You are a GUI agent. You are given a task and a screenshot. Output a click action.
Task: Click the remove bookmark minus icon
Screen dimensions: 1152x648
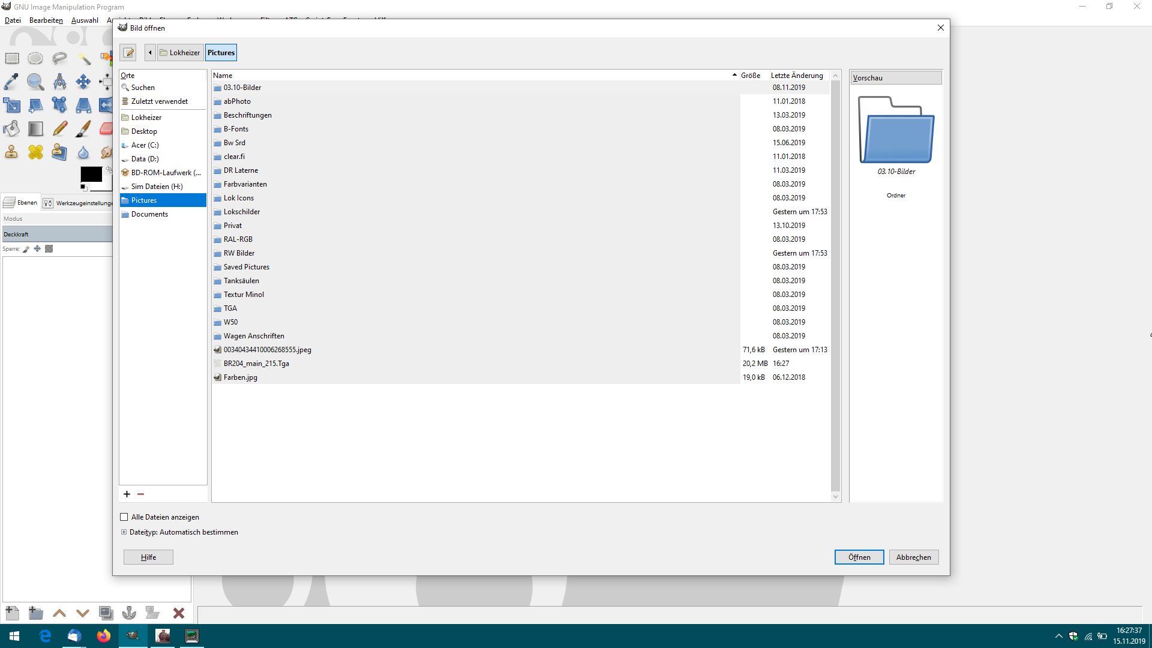tap(141, 494)
